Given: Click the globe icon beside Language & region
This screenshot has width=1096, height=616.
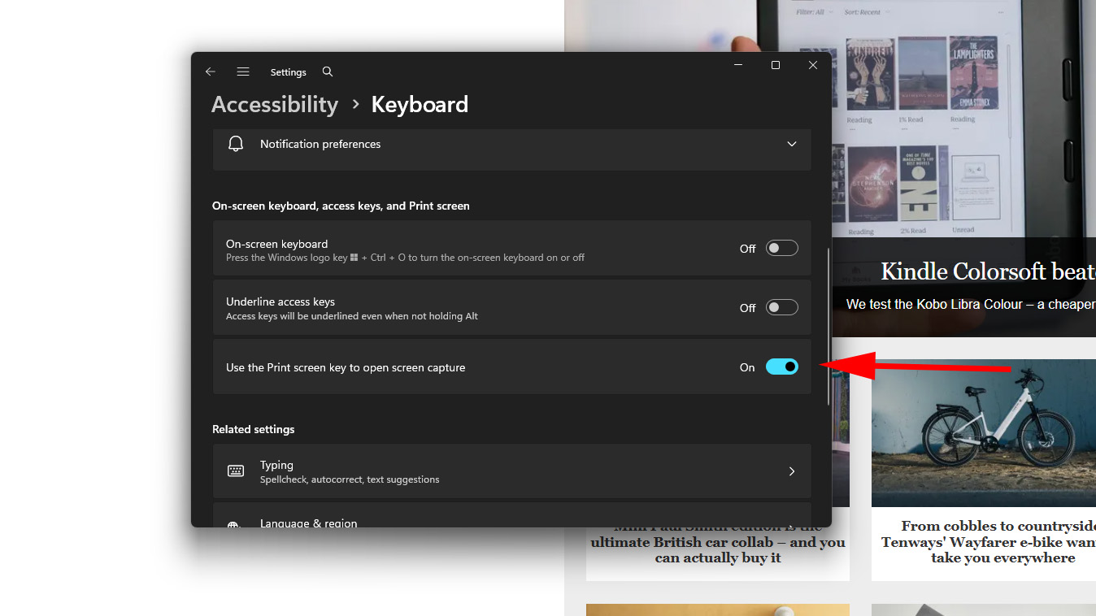Looking at the screenshot, I should [235, 523].
